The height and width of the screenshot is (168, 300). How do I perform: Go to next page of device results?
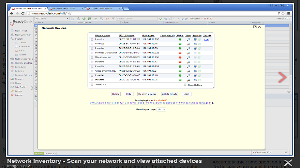(213, 103)
